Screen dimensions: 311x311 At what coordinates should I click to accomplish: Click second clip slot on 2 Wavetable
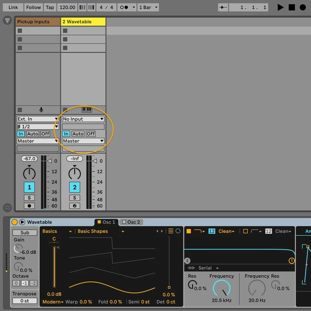click(x=83, y=39)
